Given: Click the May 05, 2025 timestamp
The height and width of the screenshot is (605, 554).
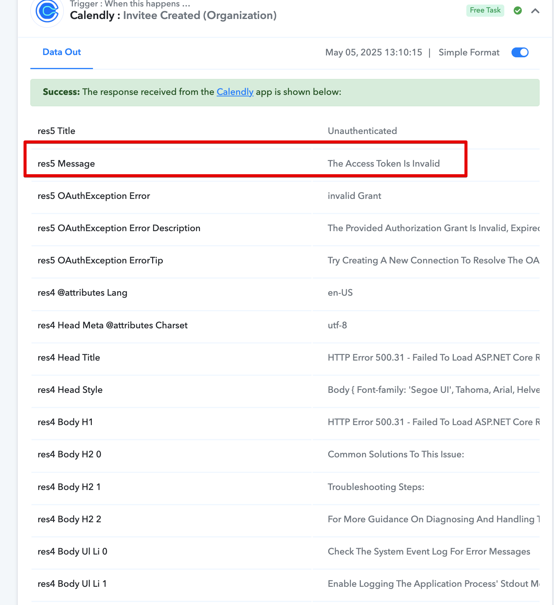Looking at the screenshot, I should point(374,52).
